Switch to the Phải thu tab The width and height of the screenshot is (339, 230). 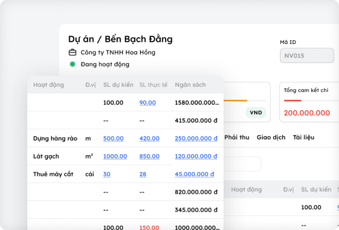coord(237,137)
